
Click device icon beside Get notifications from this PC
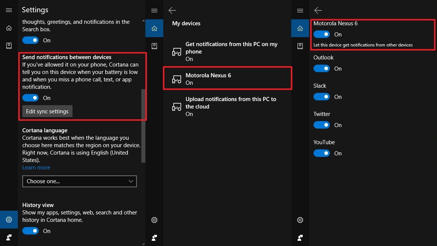pyautogui.click(x=177, y=52)
